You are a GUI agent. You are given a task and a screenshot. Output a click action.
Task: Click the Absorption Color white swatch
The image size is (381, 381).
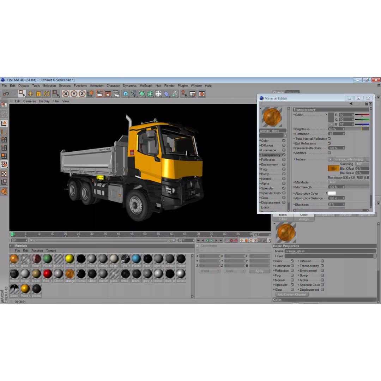click(332, 193)
